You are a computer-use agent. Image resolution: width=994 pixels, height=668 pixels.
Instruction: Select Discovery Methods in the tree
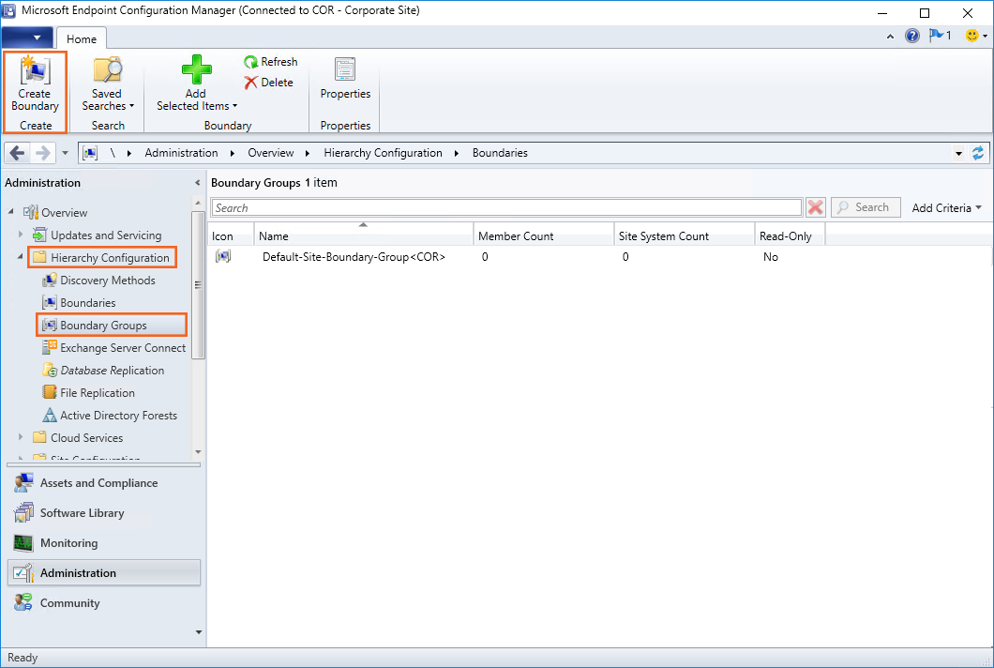(107, 281)
